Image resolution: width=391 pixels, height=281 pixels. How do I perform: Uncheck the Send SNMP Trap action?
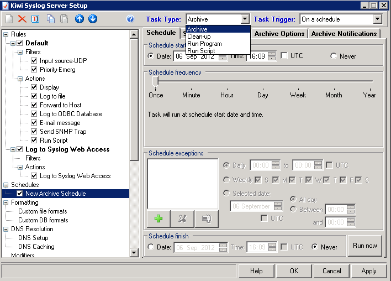(34, 132)
